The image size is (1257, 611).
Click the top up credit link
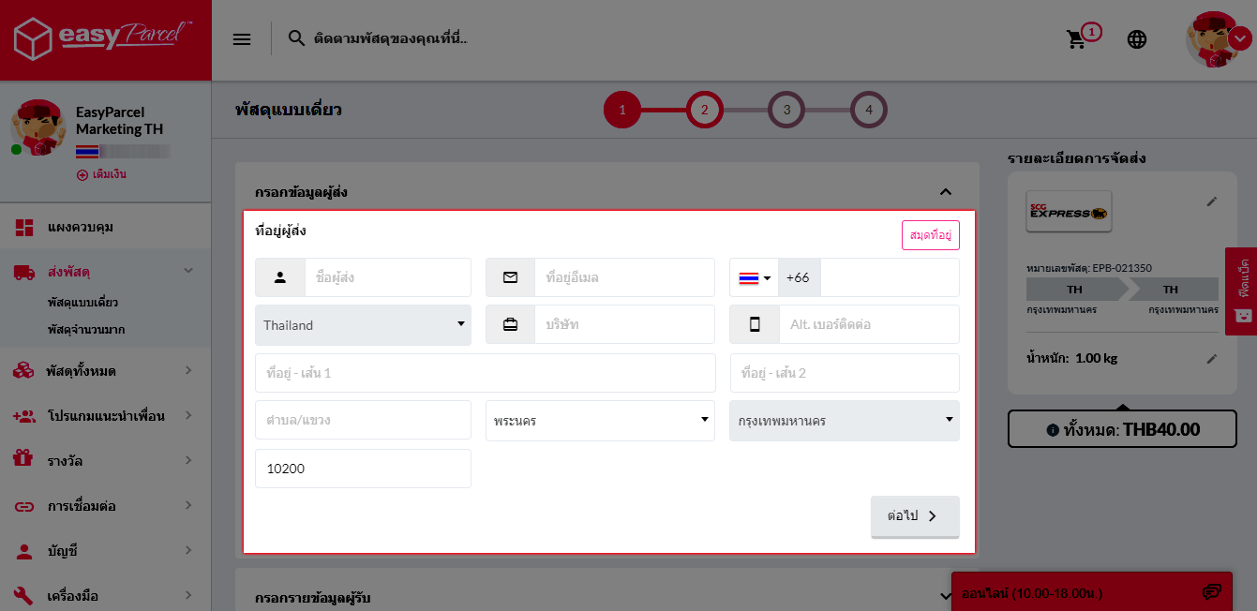click(101, 174)
